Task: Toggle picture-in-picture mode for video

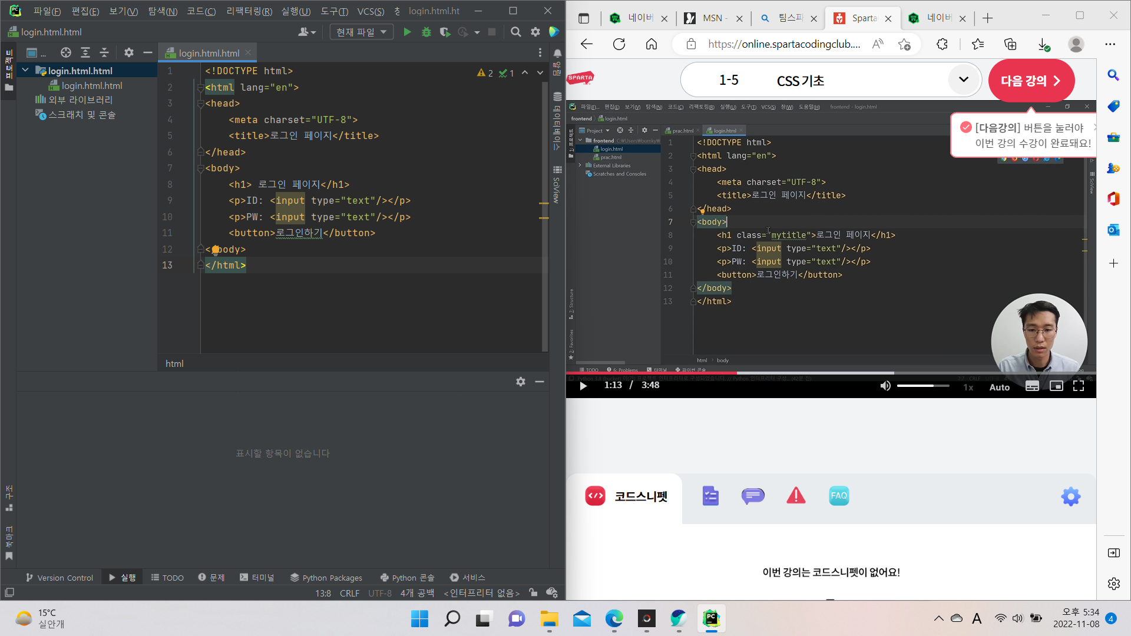Action: click(1056, 386)
